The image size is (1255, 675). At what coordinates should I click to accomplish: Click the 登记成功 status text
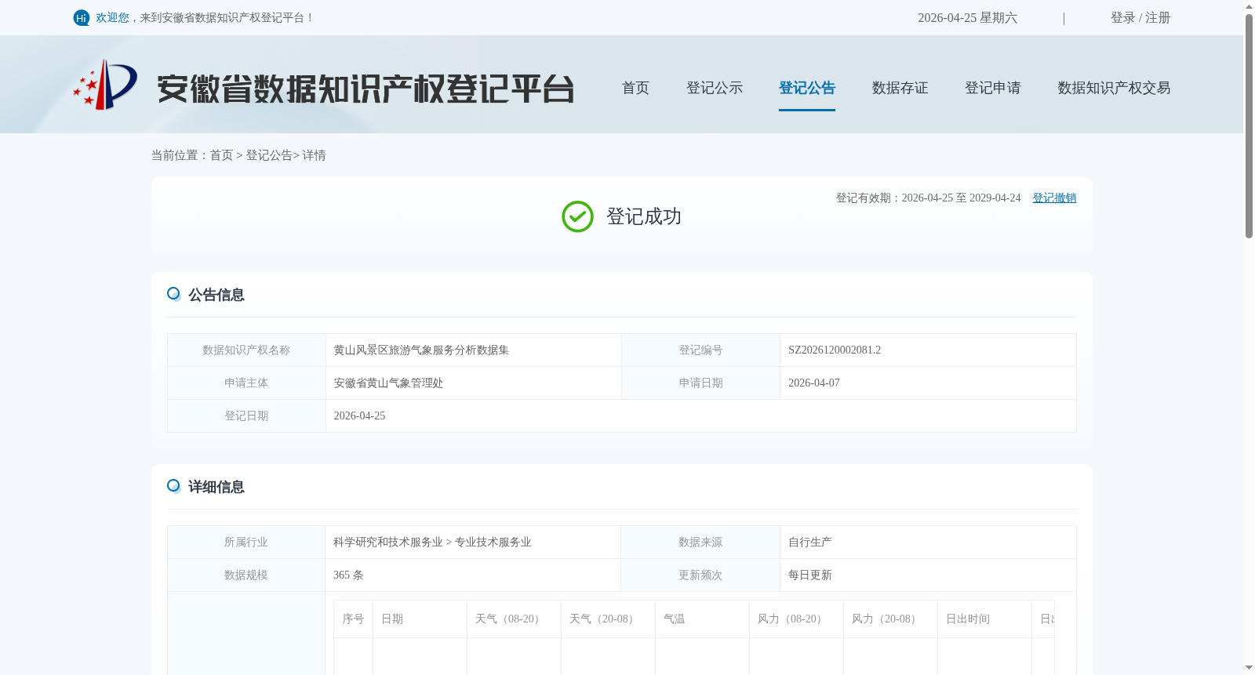click(x=644, y=217)
